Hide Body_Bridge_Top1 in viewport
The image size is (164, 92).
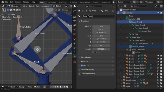[158, 71]
